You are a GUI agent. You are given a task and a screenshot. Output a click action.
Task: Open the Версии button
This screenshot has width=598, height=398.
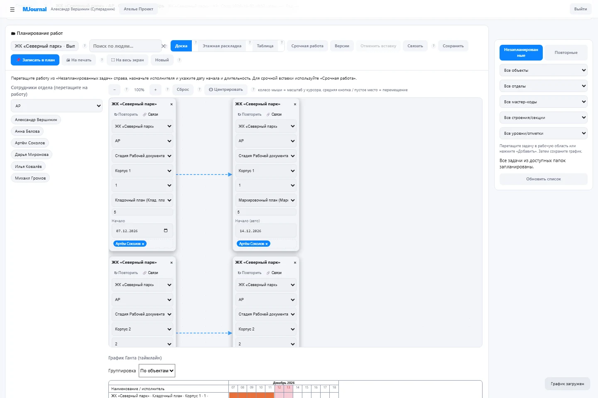pyautogui.click(x=342, y=46)
